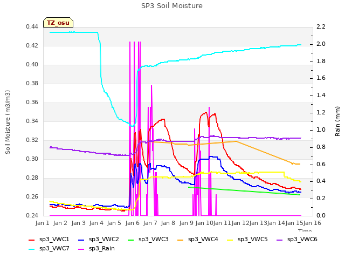Click the 0.8 rain axis tick label
Viewport: 345px width, 259px height.
[x=321, y=147]
